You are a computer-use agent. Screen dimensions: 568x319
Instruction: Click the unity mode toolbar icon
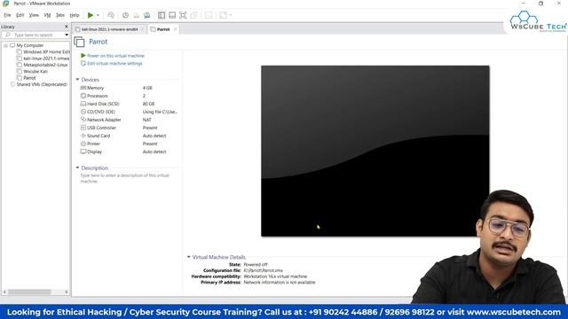click(x=193, y=15)
